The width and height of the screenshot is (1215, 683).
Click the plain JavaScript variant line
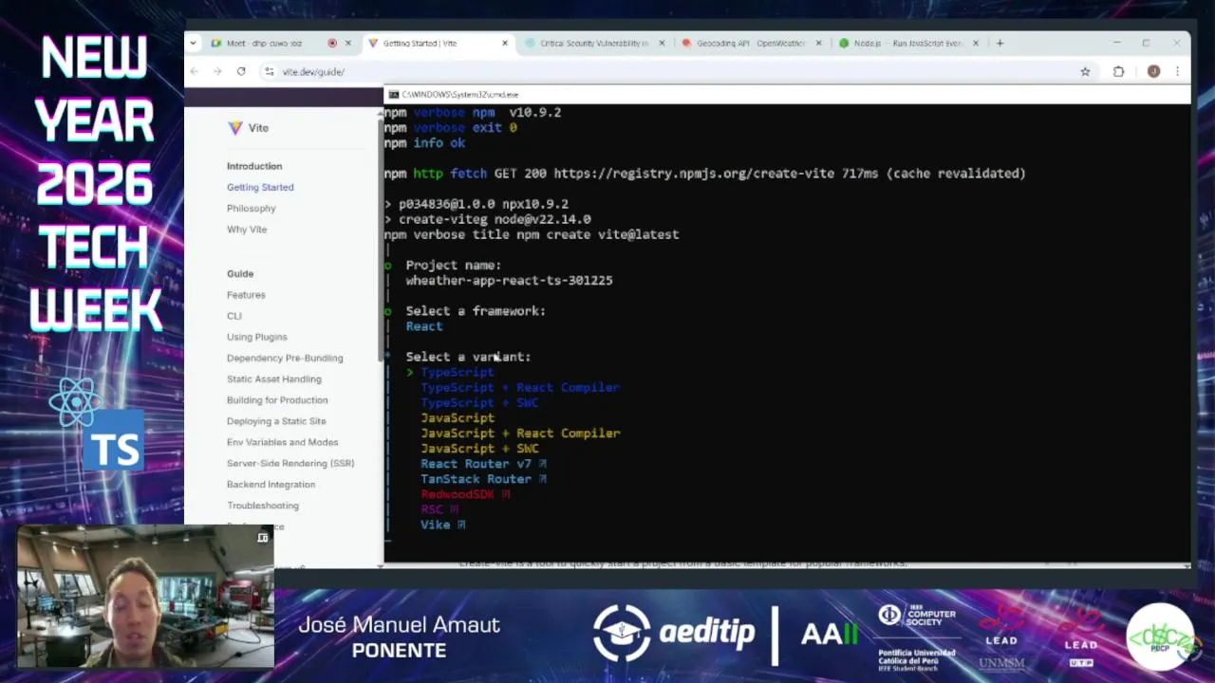tap(458, 417)
